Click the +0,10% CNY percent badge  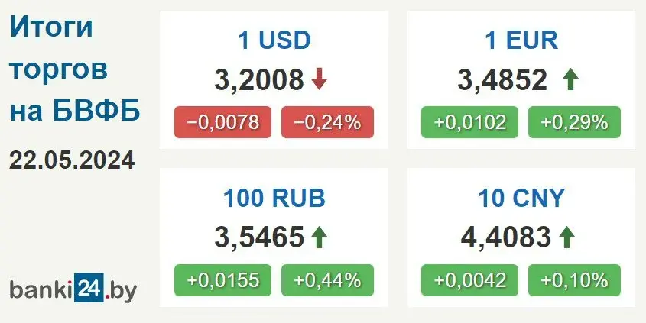tap(574, 280)
